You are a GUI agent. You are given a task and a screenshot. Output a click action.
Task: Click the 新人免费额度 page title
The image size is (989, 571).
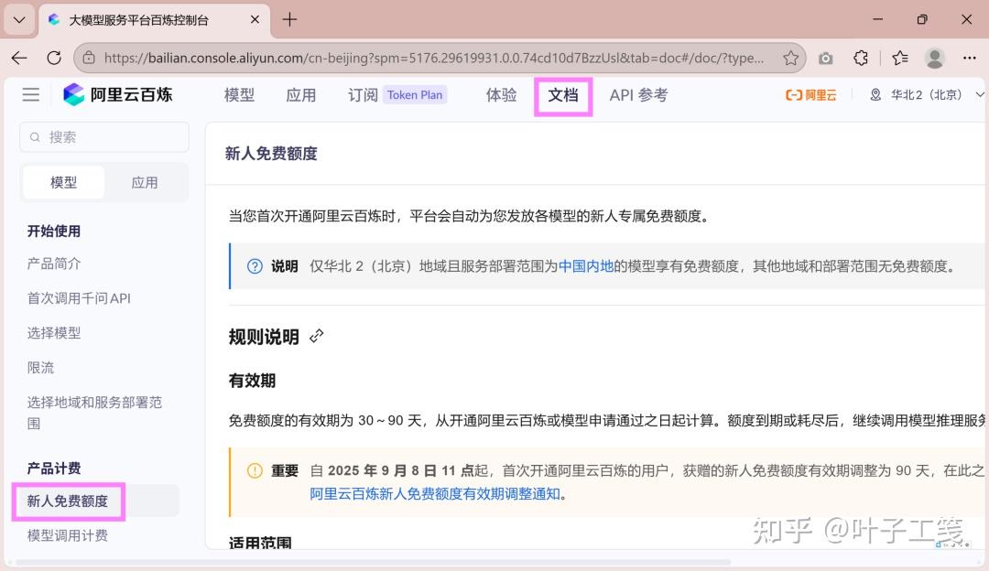271,153
